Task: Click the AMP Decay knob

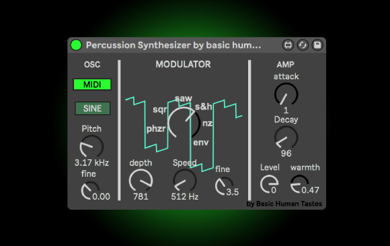Action: 286,138
